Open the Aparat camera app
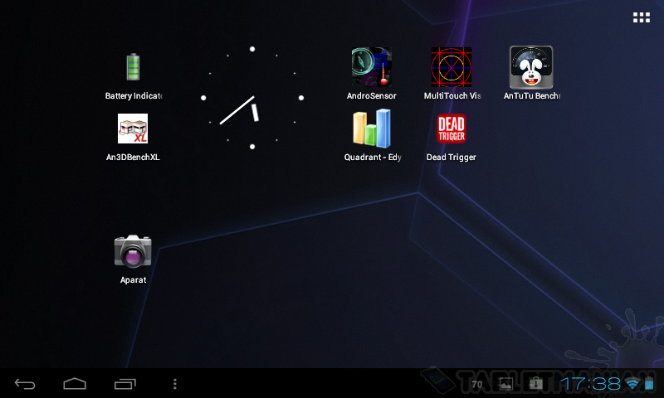Screen dimensions: 664x398 [133, 251]
